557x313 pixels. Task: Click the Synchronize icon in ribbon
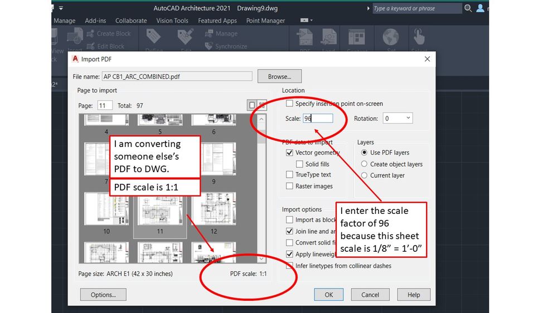click(x=209, y=46)
